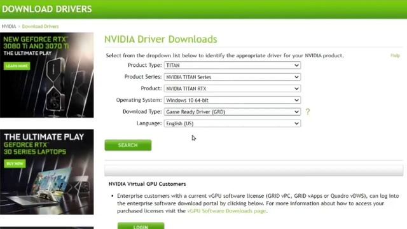The height and width of the screenshot is (229, 407).
Task: Click the NVIDIA Virtual GPU Customers heading
Action: point(147,184)
